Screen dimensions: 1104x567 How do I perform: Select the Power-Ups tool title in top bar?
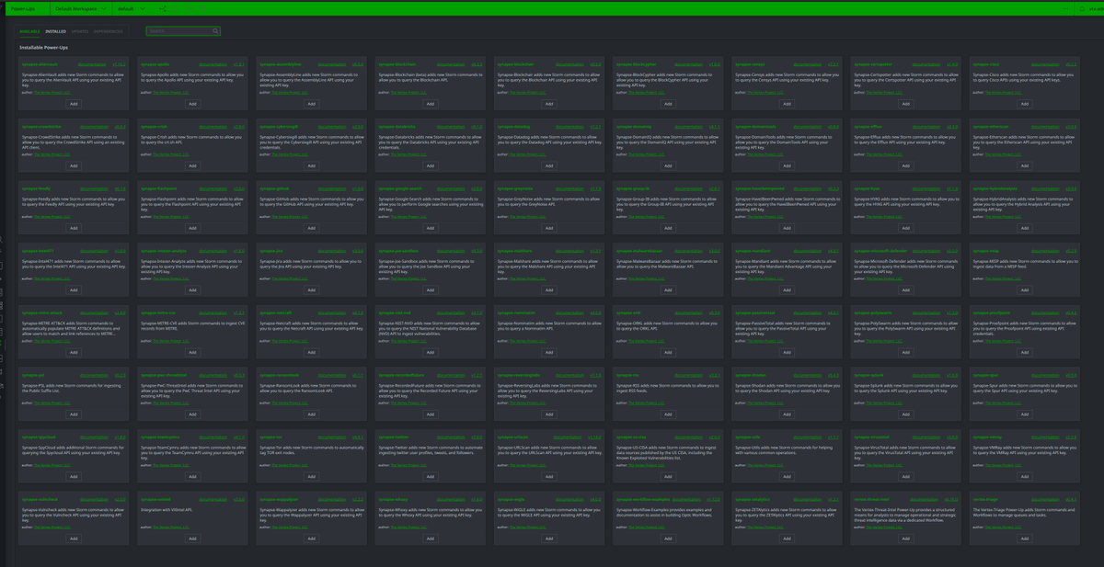(x=24, y=8)
